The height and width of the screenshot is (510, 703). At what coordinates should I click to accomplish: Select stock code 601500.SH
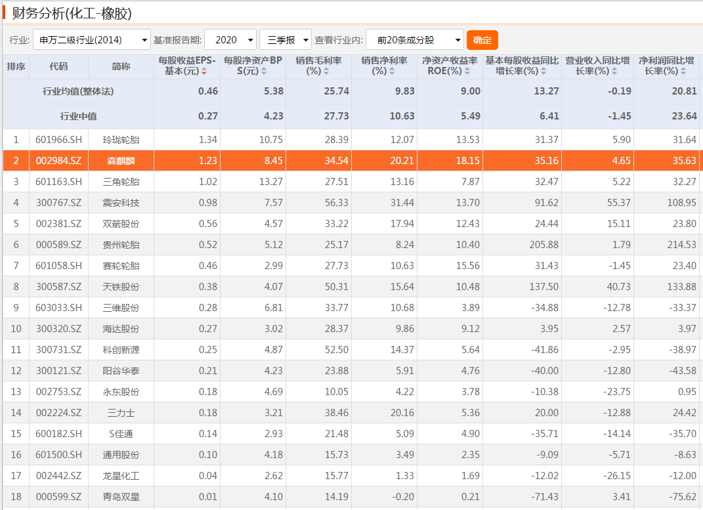click(x=58, y=455)
